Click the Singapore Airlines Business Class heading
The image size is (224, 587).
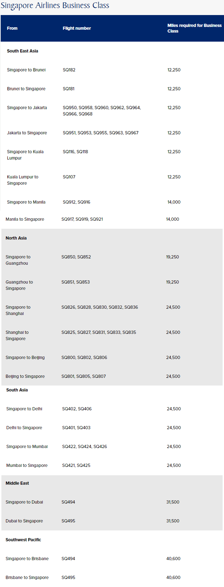[55, 6]
